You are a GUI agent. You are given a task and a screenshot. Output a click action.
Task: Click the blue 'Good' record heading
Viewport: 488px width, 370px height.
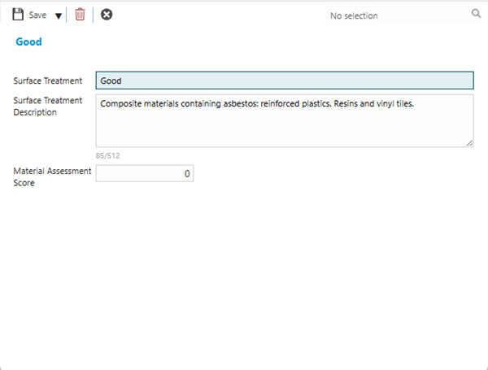coord(28,42)
